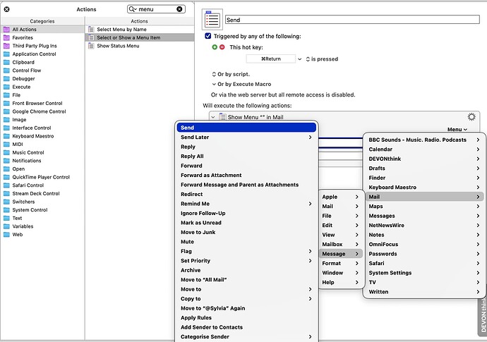Expand the Send Later submenu
The width and height of the screenshot is (487, 342).
[311, 138]
